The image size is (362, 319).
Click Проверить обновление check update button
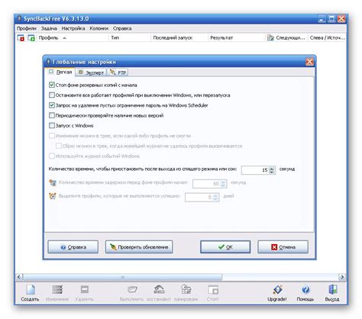coord(139,246)
